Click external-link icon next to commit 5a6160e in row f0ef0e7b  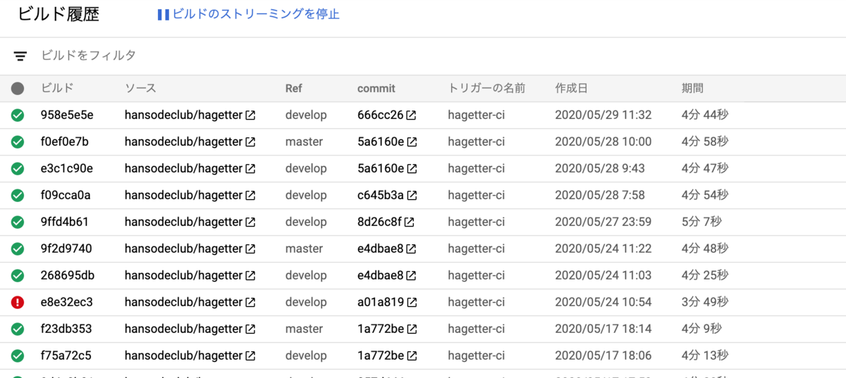click(412, 141)
